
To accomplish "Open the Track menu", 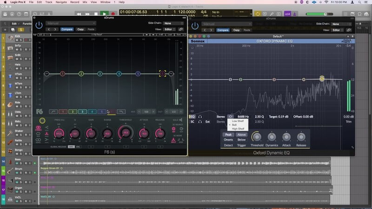I will tap(49, 2).
